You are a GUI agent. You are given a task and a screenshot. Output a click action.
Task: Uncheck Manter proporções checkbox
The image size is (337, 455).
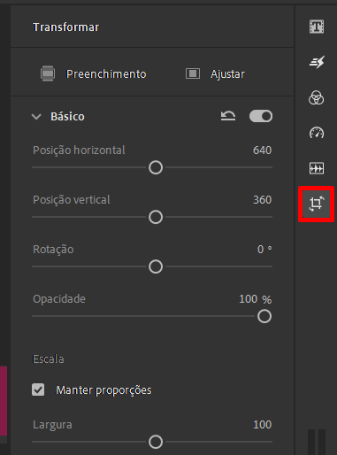point(38,389)
